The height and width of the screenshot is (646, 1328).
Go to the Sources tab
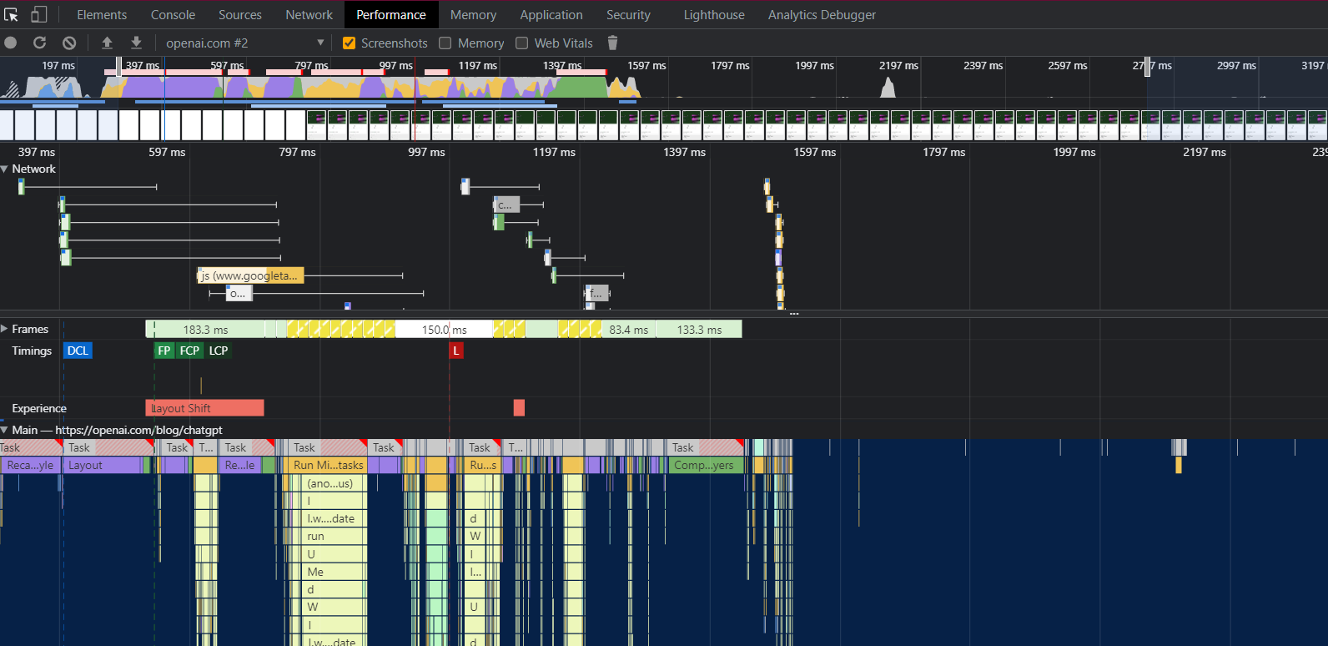[x=240, y=14]
